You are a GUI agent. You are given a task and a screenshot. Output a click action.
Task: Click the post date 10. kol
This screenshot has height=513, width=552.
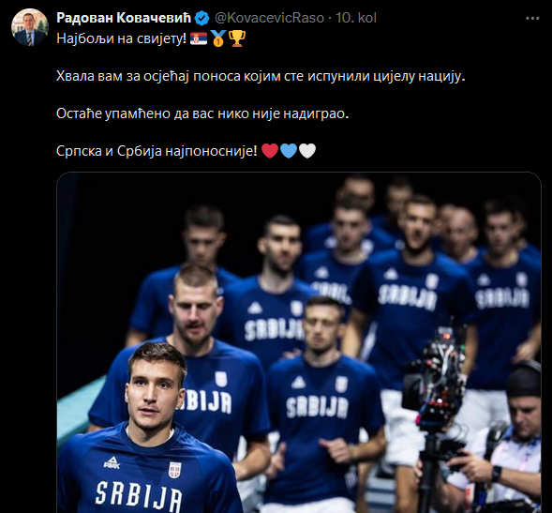(x=356, y=18)
